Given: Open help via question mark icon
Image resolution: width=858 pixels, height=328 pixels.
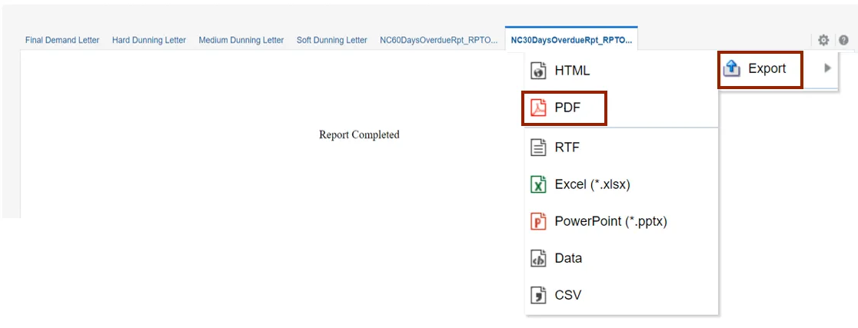Looking at the screenshot, I should click(x=843, y=40).
